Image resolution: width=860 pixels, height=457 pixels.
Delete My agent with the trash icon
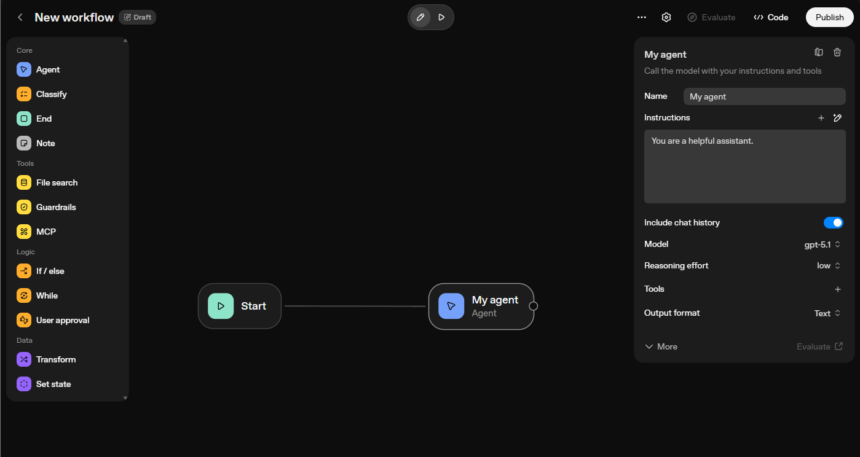pyautogui.click(x=837, y=53)
